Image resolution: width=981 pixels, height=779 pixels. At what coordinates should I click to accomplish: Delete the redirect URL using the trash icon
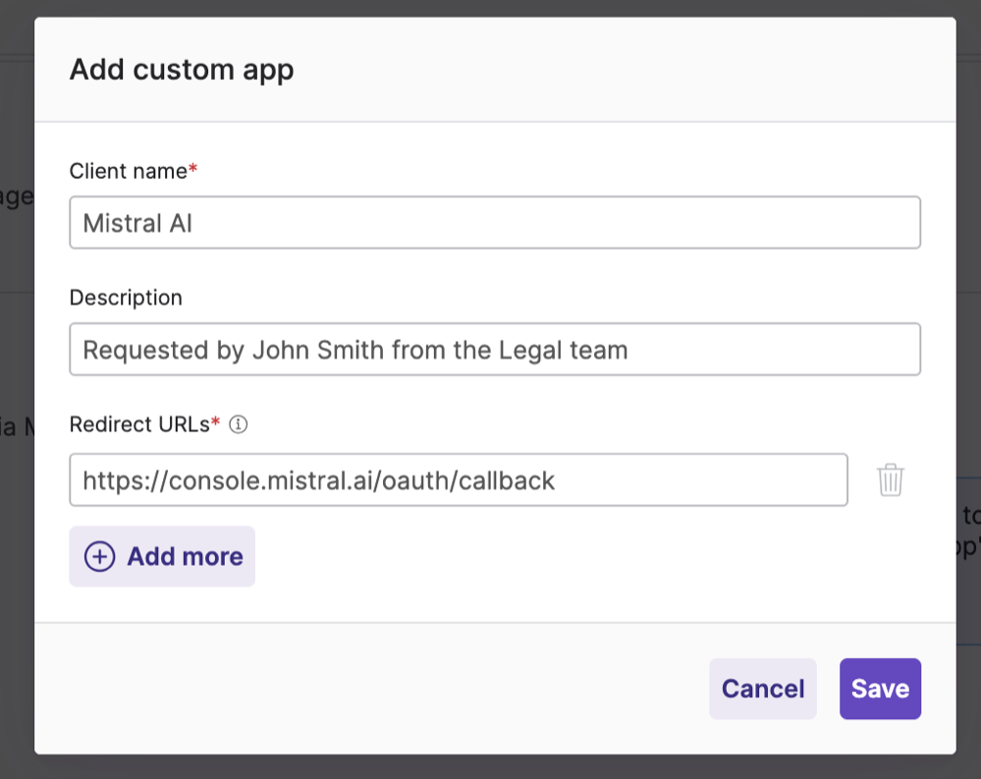point(890,480)
